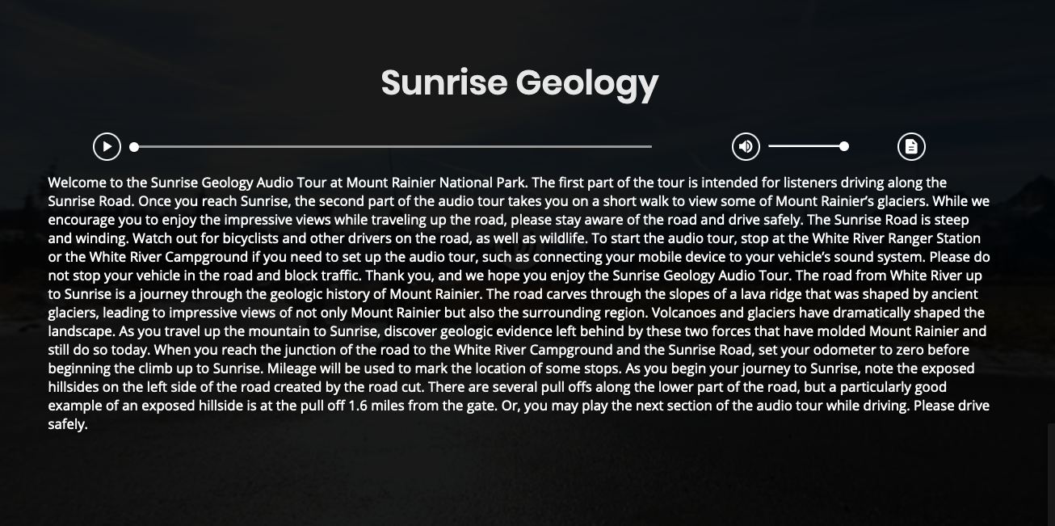This screenshot has width=1055, height=526.
Task: Click the Sunrise Geology heading
Action: point(519,82)
